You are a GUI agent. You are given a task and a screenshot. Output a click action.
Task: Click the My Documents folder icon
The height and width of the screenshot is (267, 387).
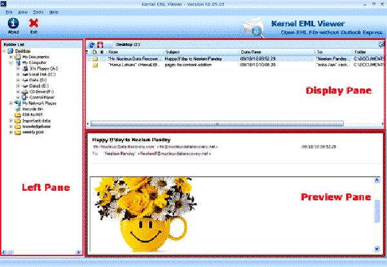tap(17, 57)
